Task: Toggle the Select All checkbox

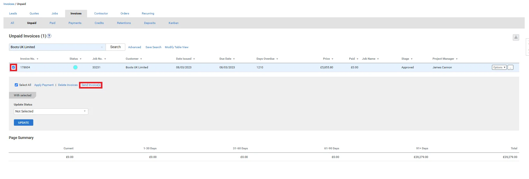Action: (16, 85)
